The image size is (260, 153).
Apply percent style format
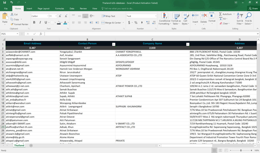coord(136,23)
